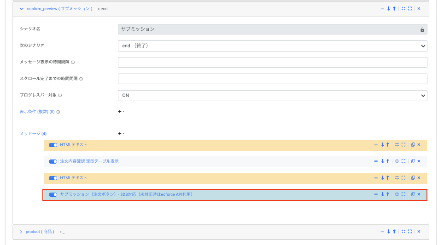Open the プログレスバー対象 ON dropdown

click(x=272, y=96)
